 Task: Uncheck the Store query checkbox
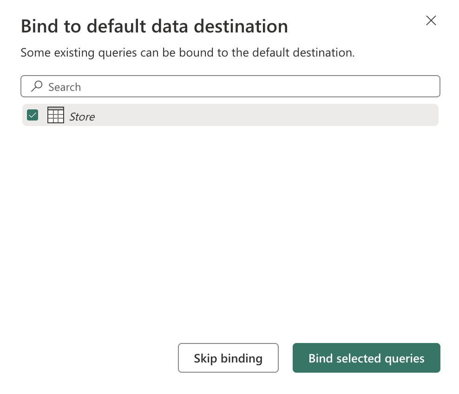(33, 115)
